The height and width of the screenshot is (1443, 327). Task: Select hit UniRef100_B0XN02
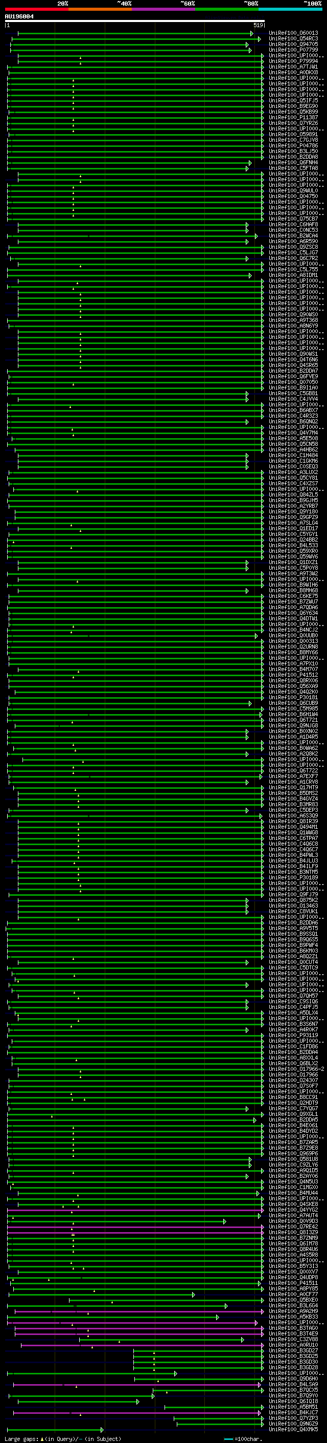pos(293,731)
